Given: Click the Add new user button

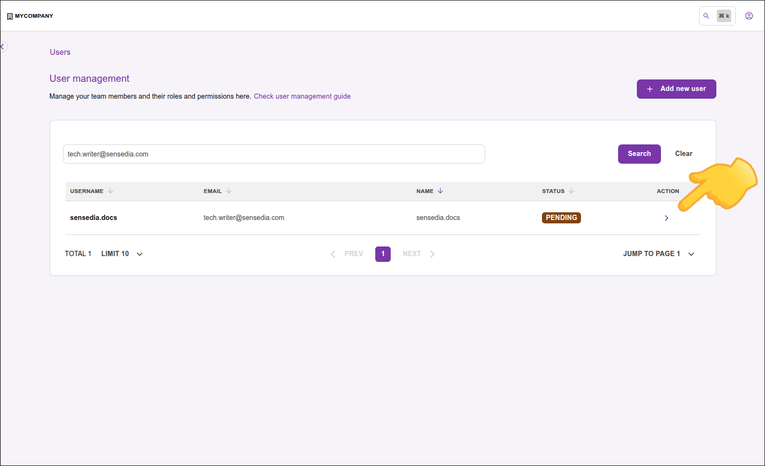Looking at the screenshot, I should tap(676, 89).
